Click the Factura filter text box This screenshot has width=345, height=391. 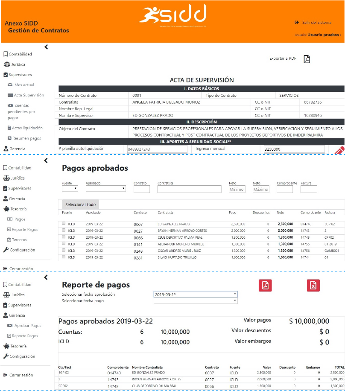point(309,189)
